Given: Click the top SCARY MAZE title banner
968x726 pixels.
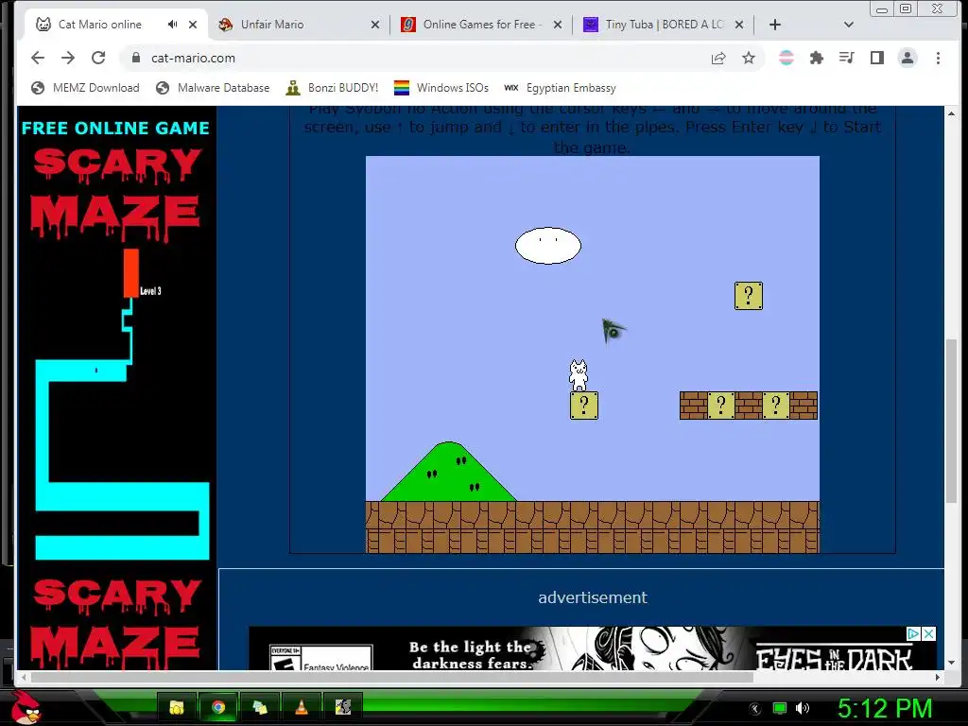Looking at the screenshot, I should point(116,193).
